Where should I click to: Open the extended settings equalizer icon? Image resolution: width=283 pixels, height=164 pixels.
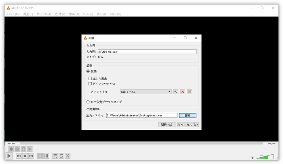click(x=46, y=156)
